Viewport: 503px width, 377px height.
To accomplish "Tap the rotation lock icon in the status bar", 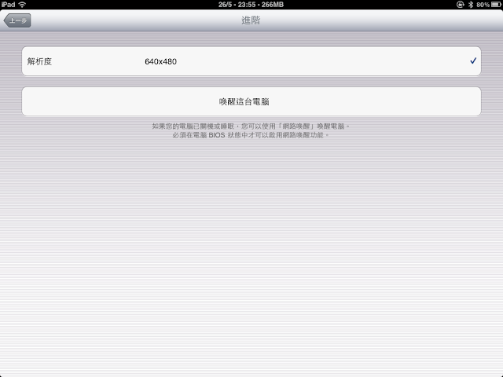I will click(x=461, y=5).
